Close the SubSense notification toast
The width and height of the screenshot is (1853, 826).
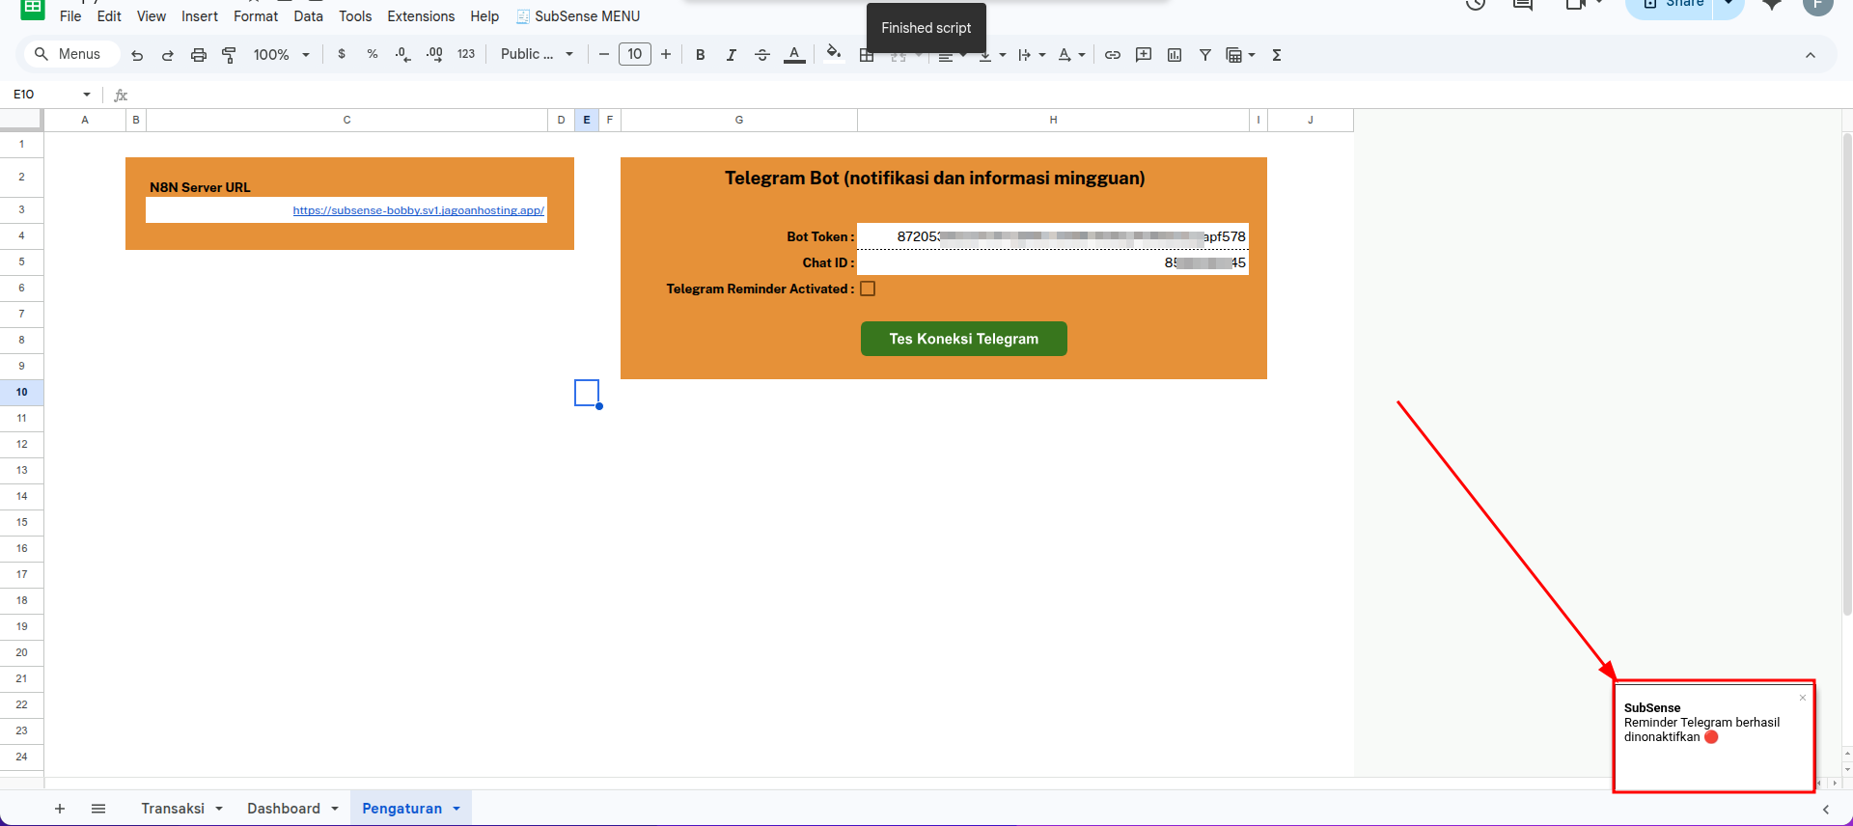click(x=1802, y=698)
